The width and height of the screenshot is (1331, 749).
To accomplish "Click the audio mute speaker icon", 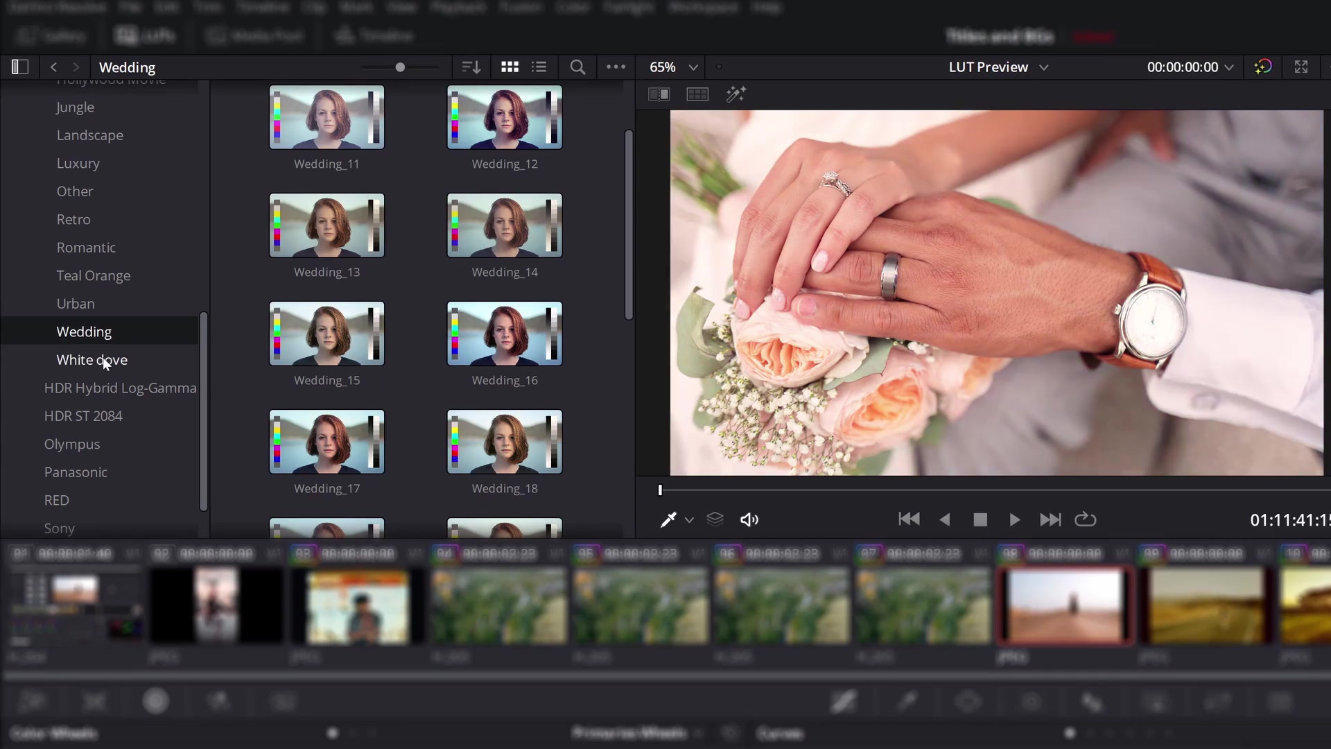I will [x=749, y=519].
